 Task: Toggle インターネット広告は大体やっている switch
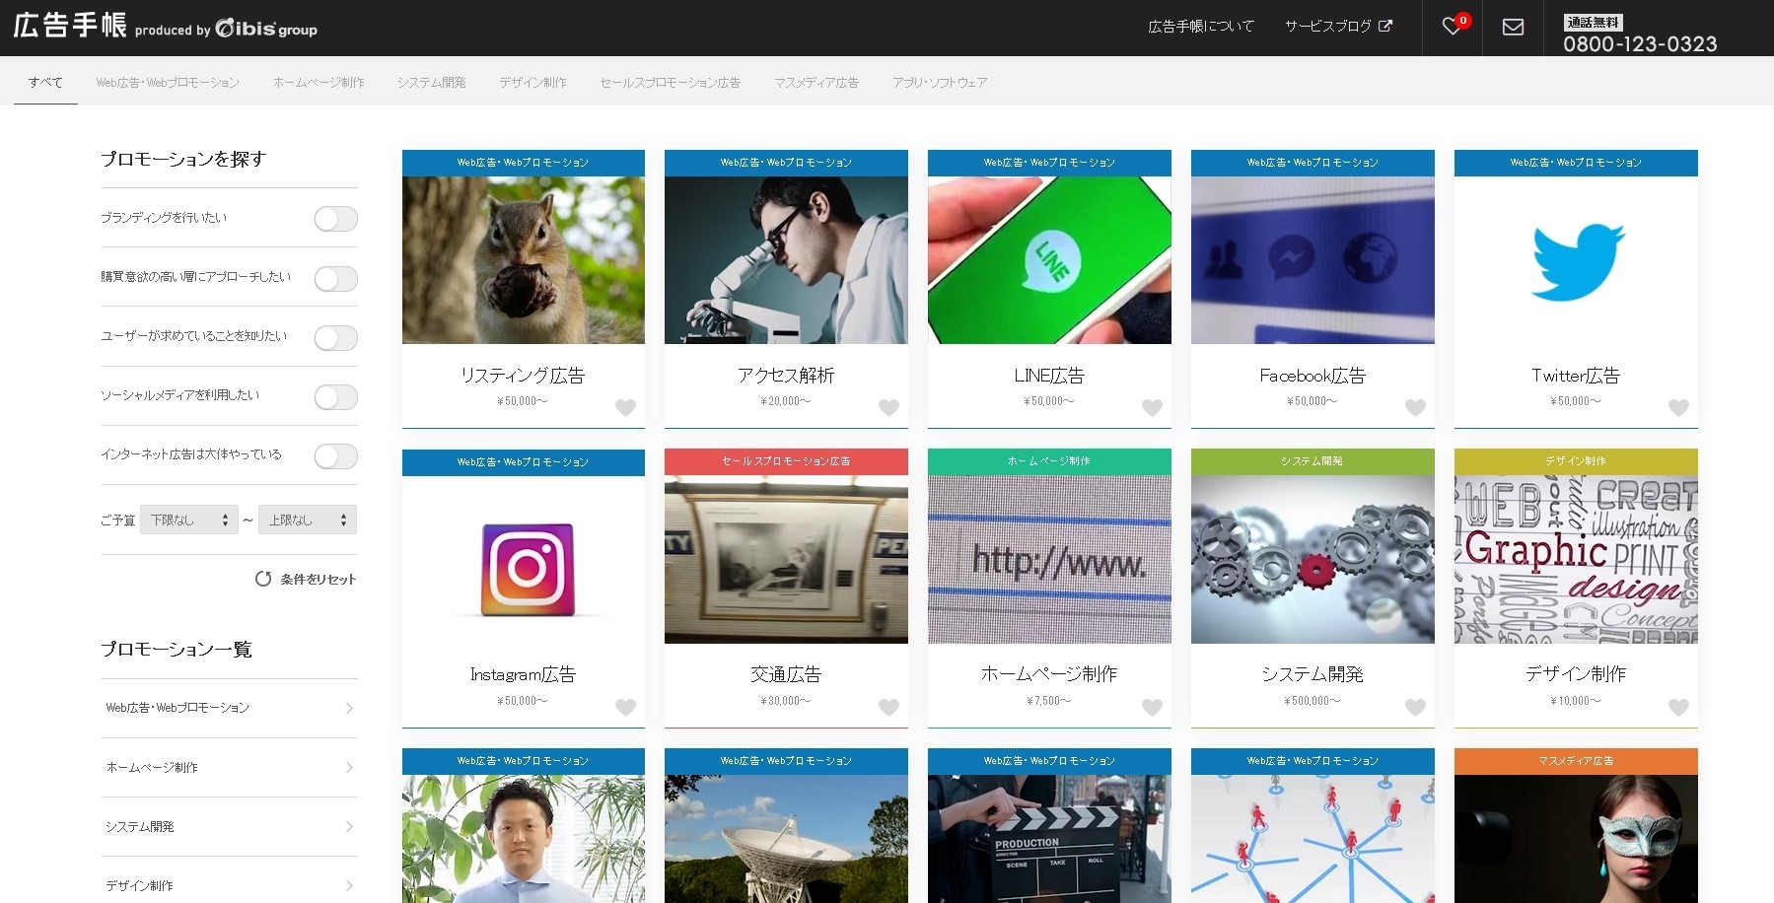coord(335,456)
